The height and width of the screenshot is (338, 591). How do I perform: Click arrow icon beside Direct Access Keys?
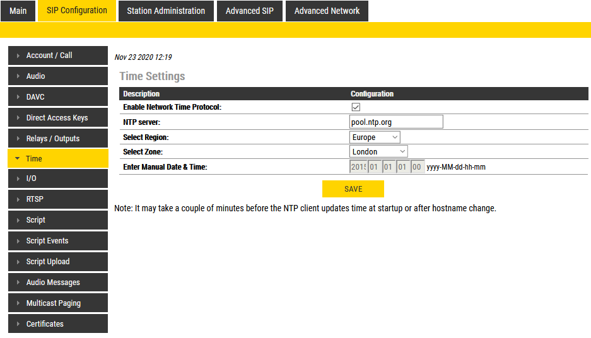click(18, 118)
